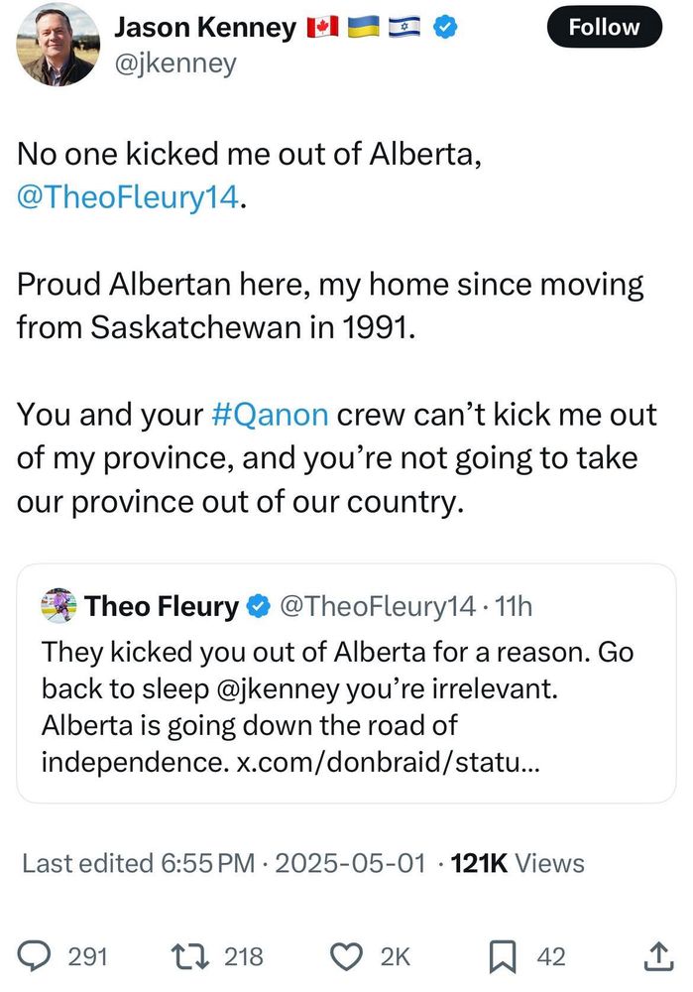The width and height of the screenshot is (693, 992).
Task: Open the #Qanon hashtag link
Action: (x=270, y=415)
